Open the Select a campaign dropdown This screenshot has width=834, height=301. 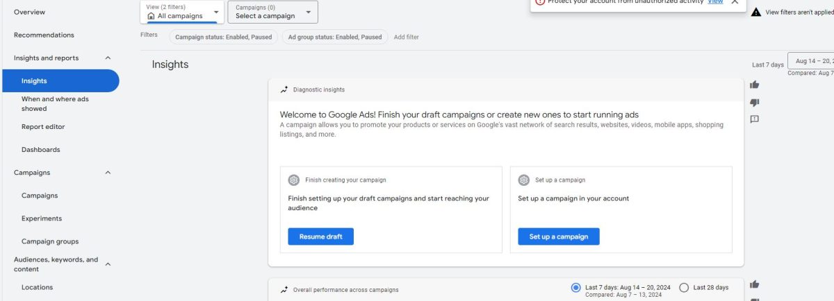coord(272,12)
